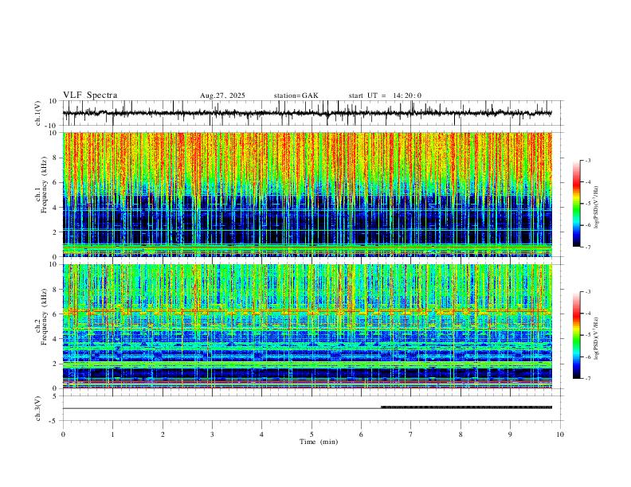Click the ch.2 colorbar '-7' tick value
The height and width of the screenshot is (487, 631).
point(587,378)
